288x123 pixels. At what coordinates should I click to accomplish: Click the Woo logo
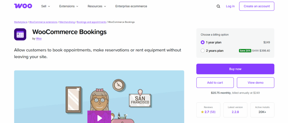coord(23,6)
